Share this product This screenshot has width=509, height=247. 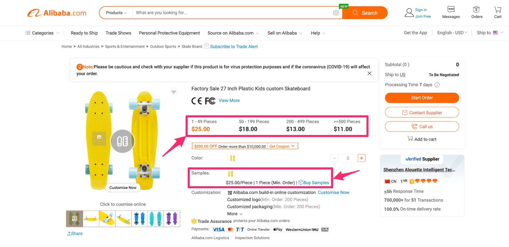coord(75,233)
